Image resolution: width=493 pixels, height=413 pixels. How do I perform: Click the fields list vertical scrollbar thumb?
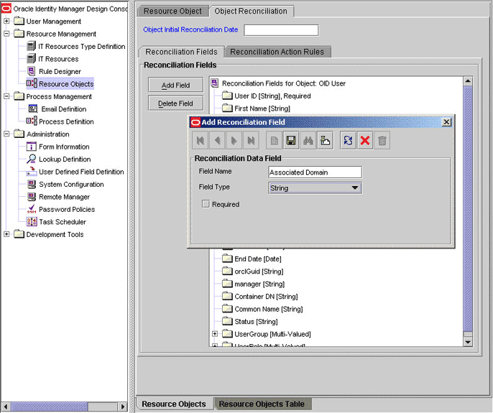pyautogui.click(x=468, y=209)
